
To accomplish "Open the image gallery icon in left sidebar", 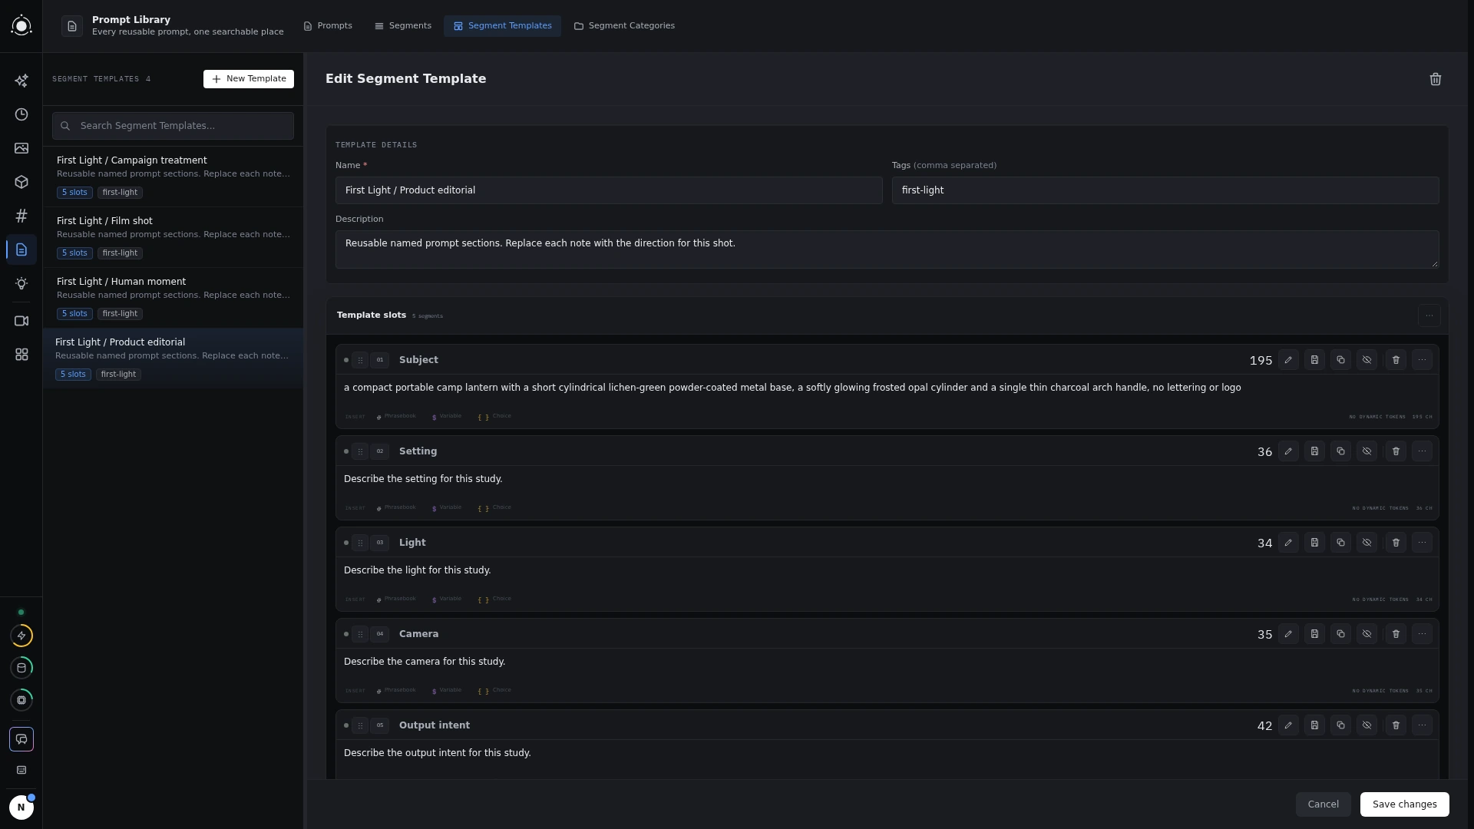I will (21, 148).
